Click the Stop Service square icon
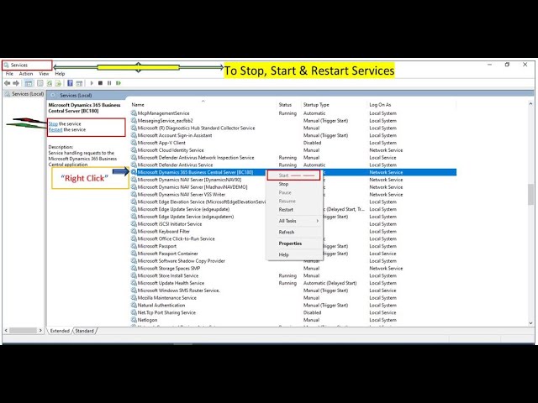Viewport: 538px width, 403px height. pos(101,83)
